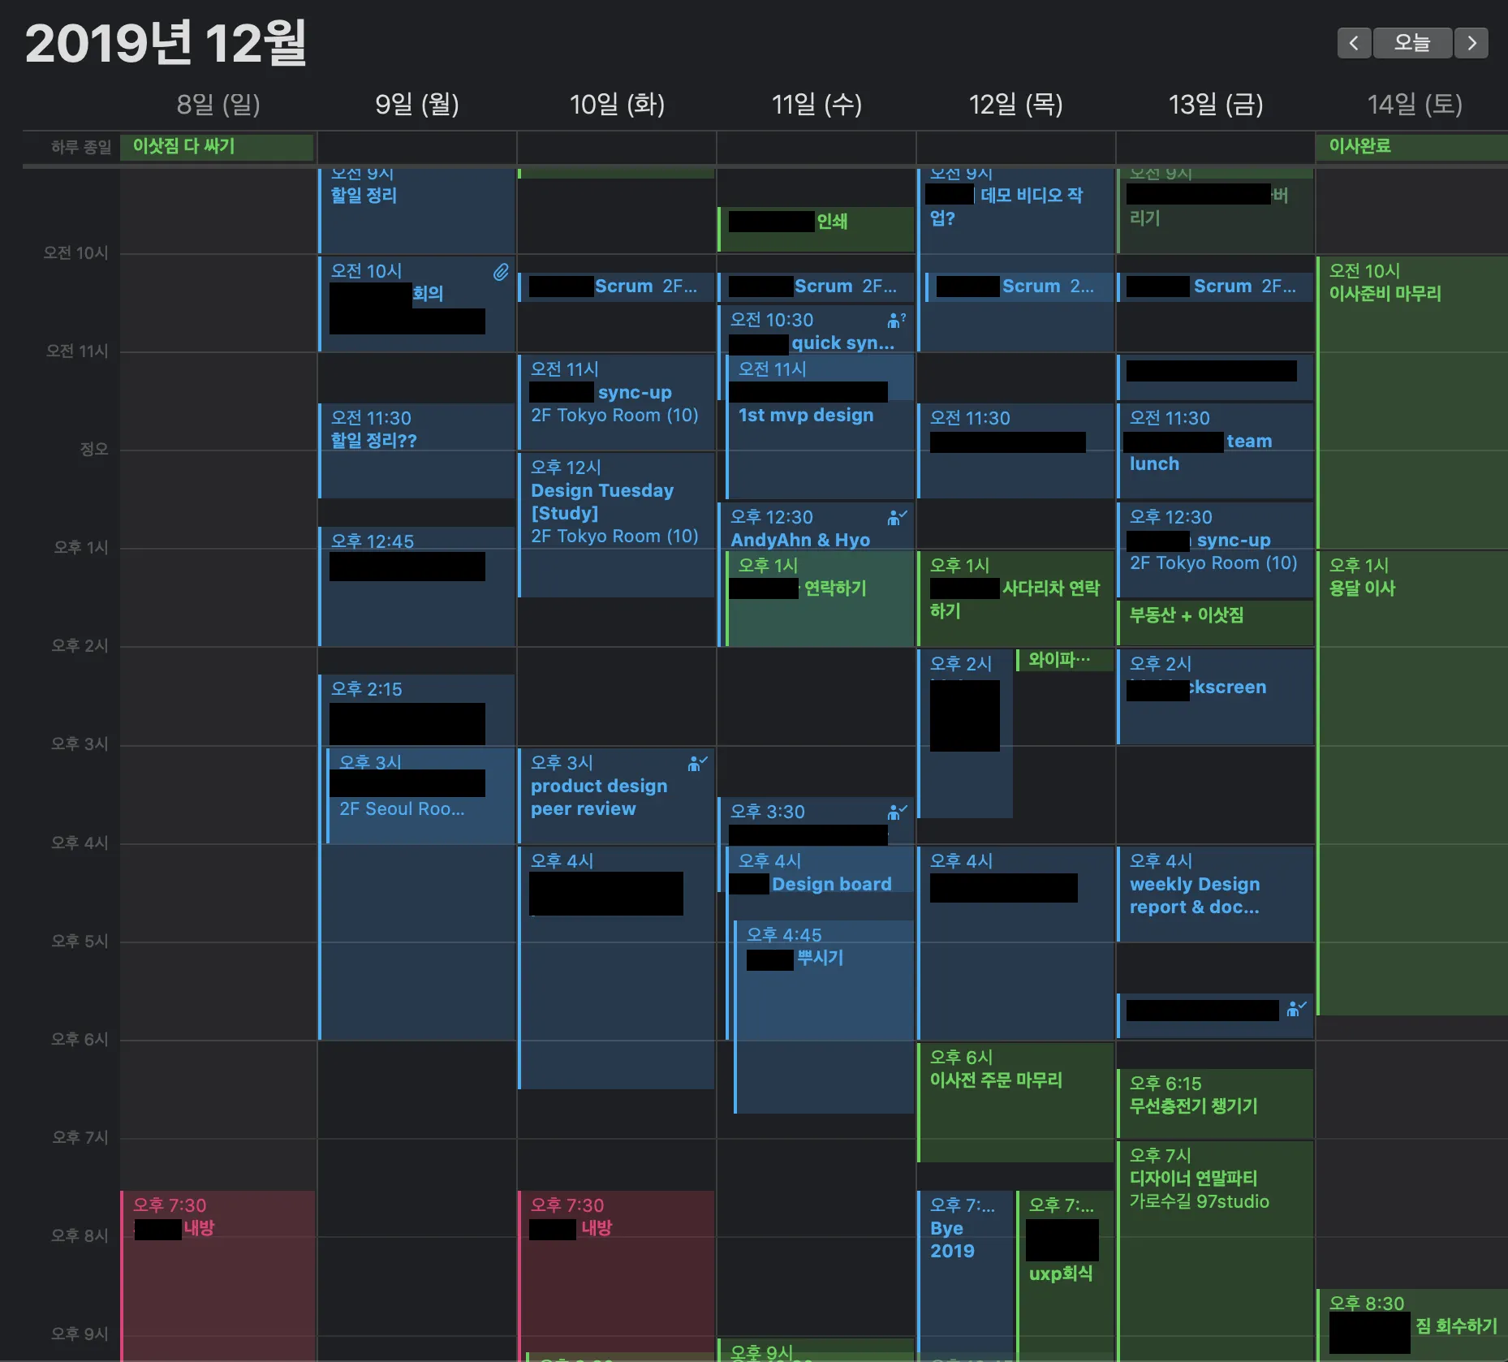Click attendee icon on 오전 10:30 quick sync event
1508x1362 pixels.
tap(896, 321)
